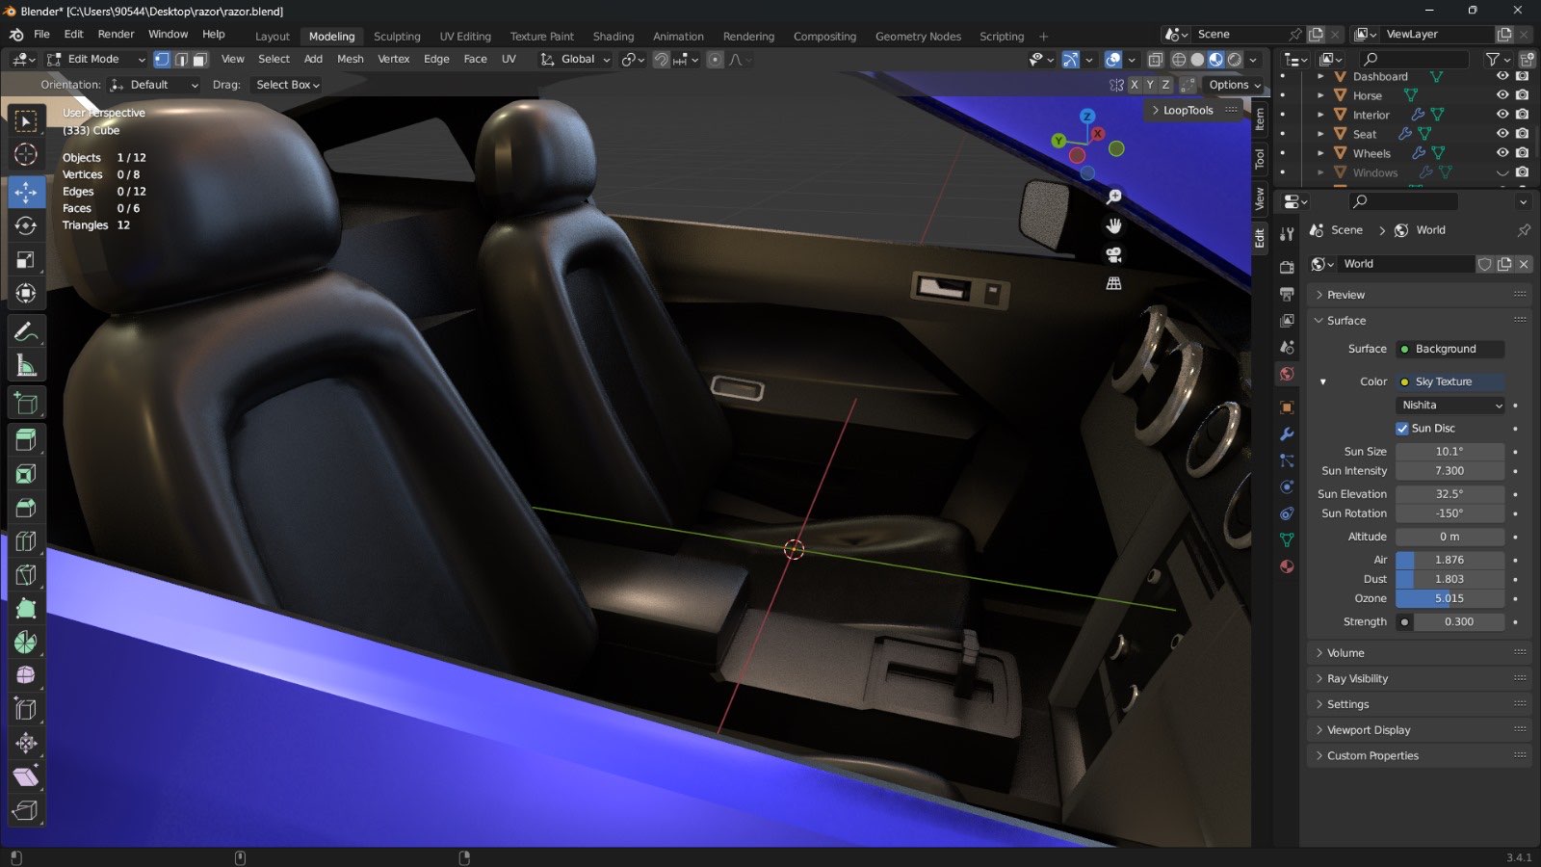
Task: Open the Drag Select Box dropdown
Action: pyautogui.click(x=287, y=85)
